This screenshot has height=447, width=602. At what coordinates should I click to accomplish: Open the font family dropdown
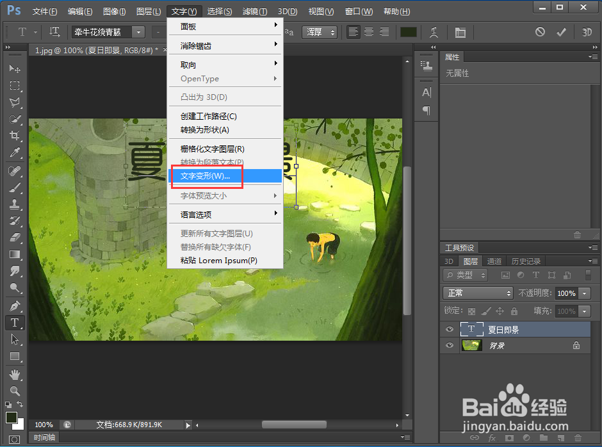click(x=138, y=32)
